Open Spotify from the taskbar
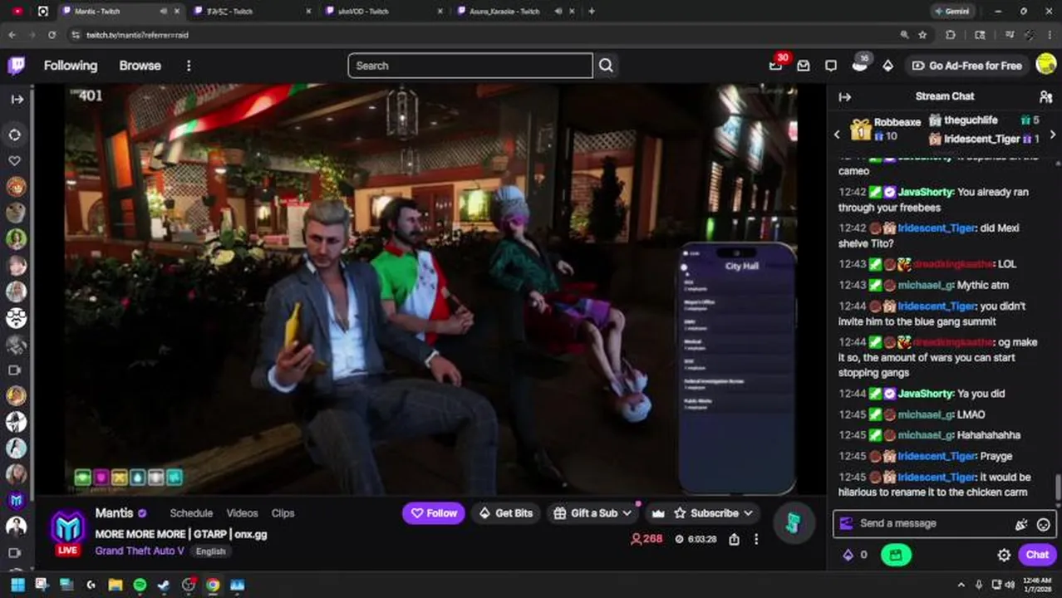This screenshot has height=598, width=1062. click(x=140, y=585)
